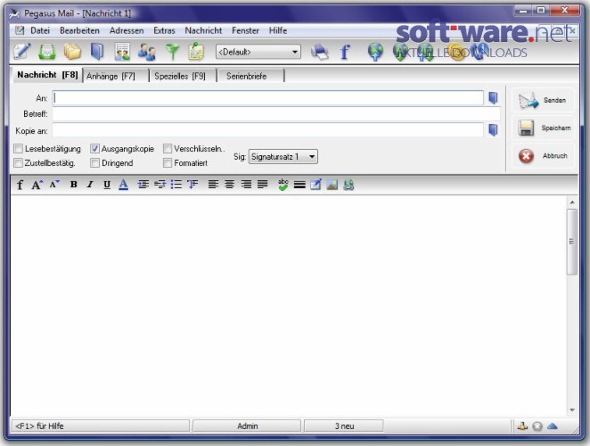This screenshot has width=590, height=446.
Task: Click into the Betreff subject field
Action: point(276,114)
